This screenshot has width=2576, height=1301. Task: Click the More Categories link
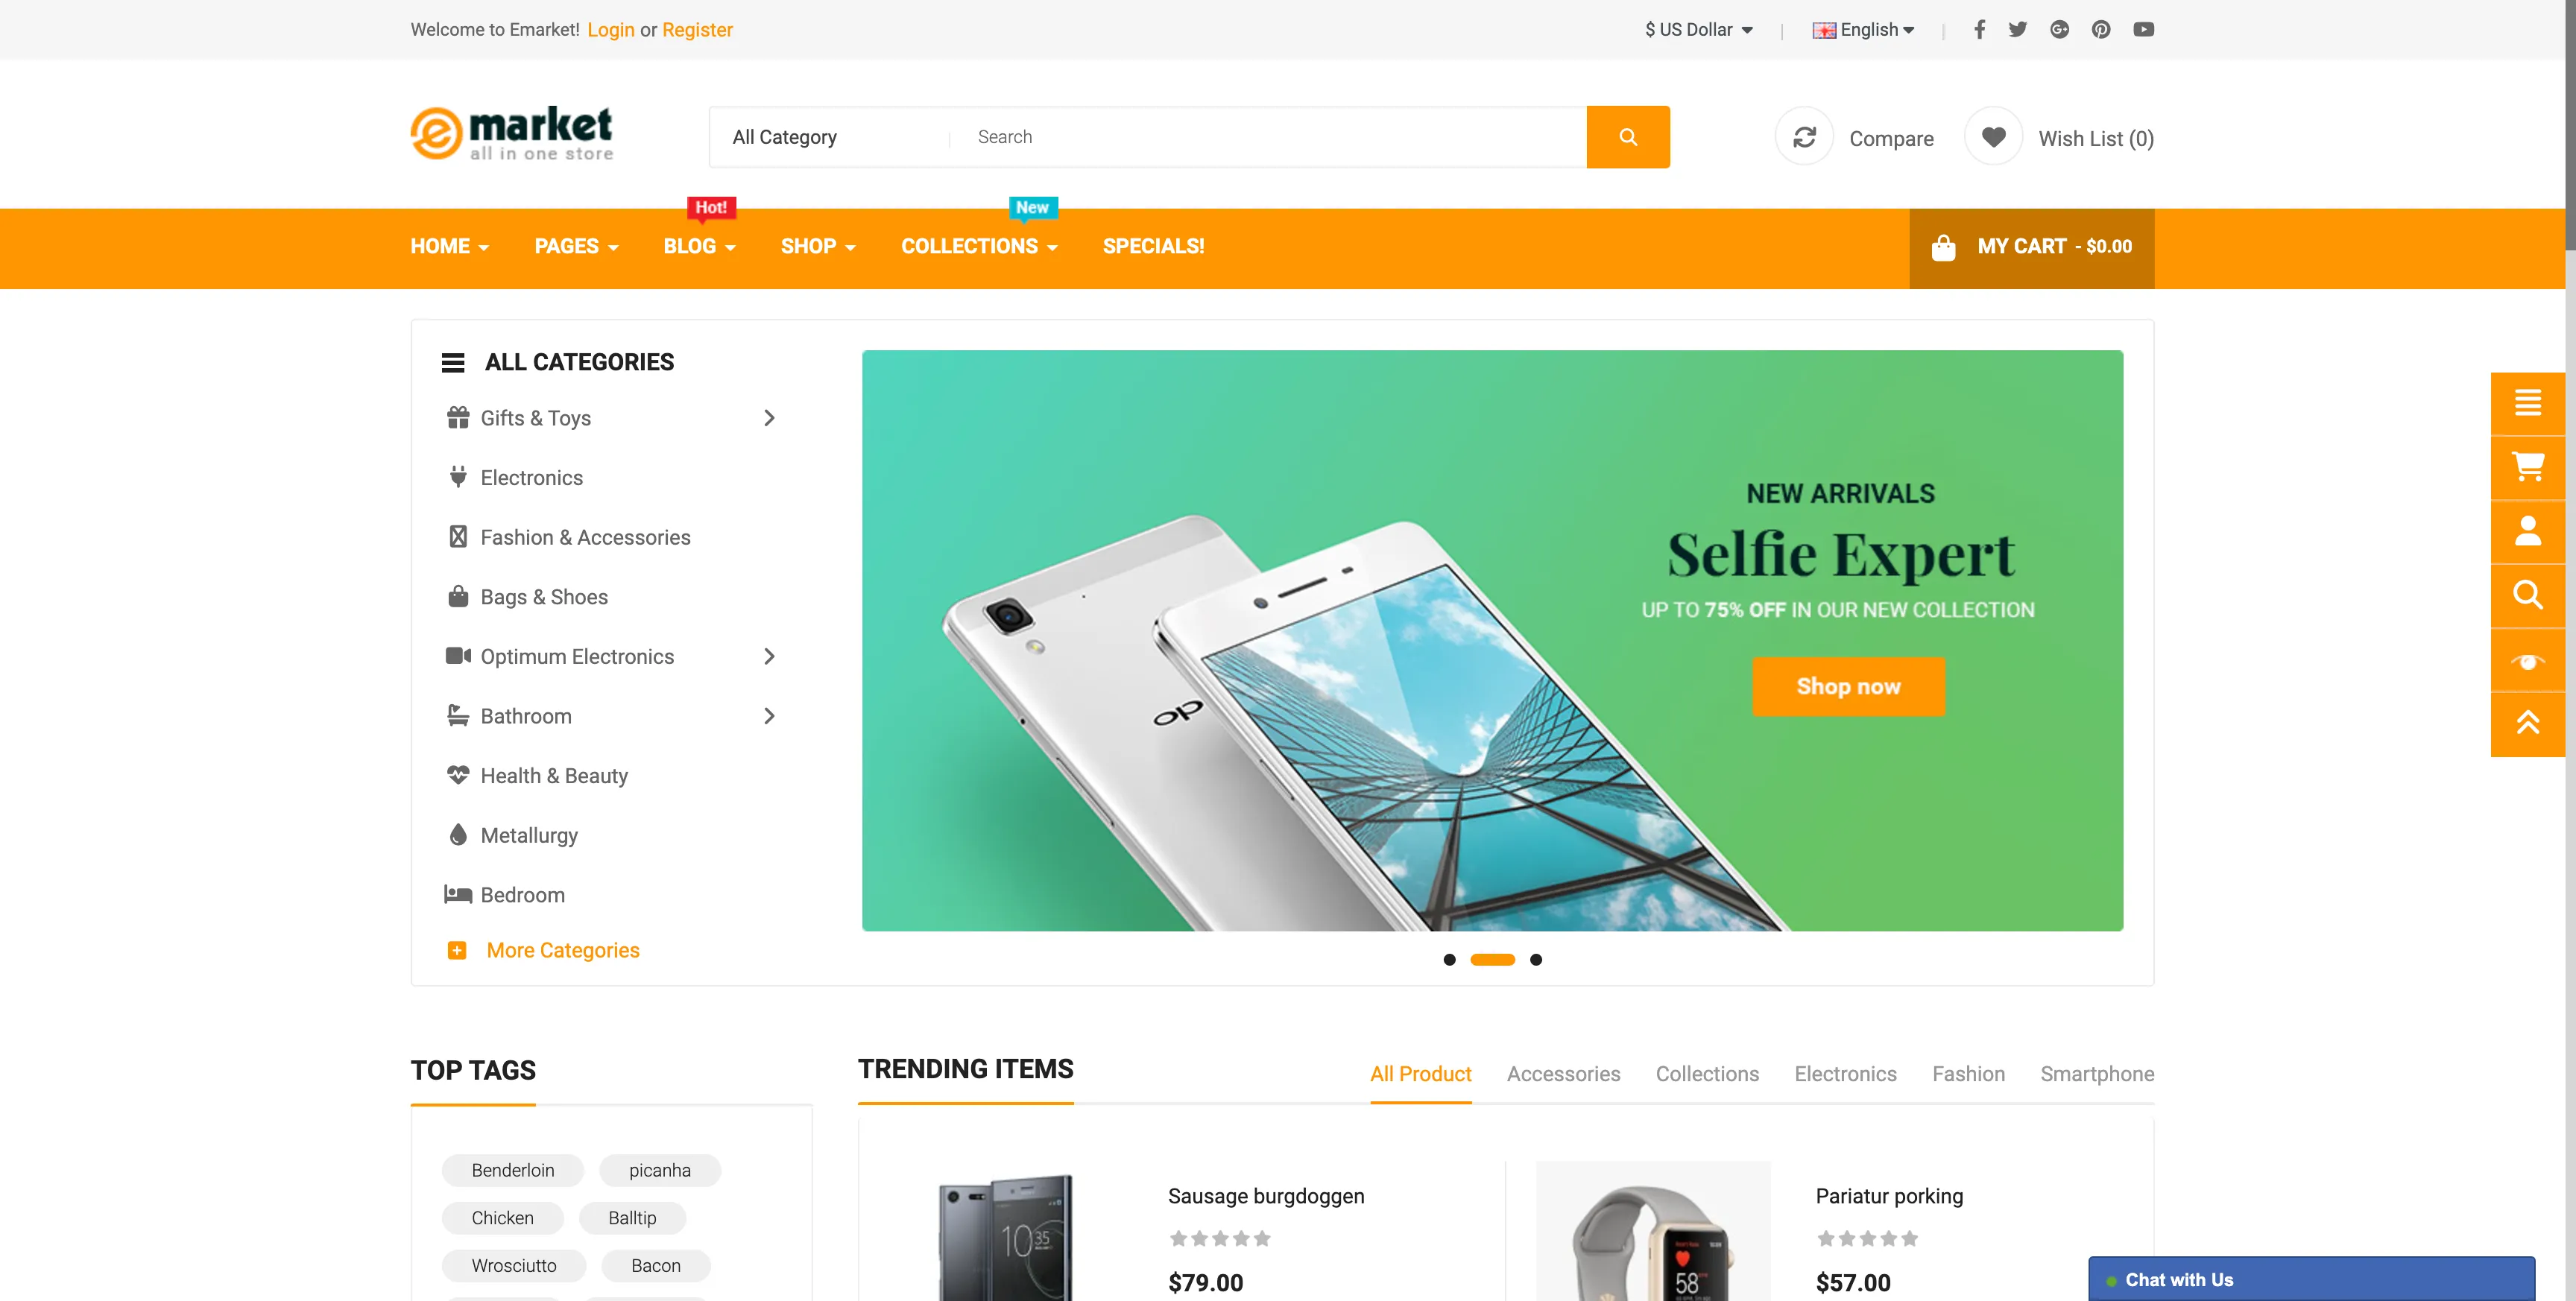[563, 949]
